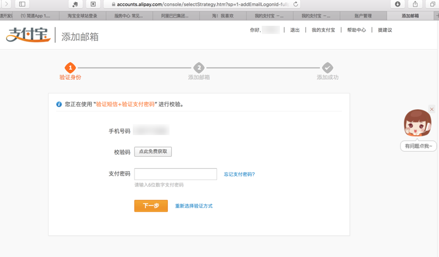Switch to the 淘宝全球站登录 tab
The image size is (439, 257).
click(x=83, y=16)
